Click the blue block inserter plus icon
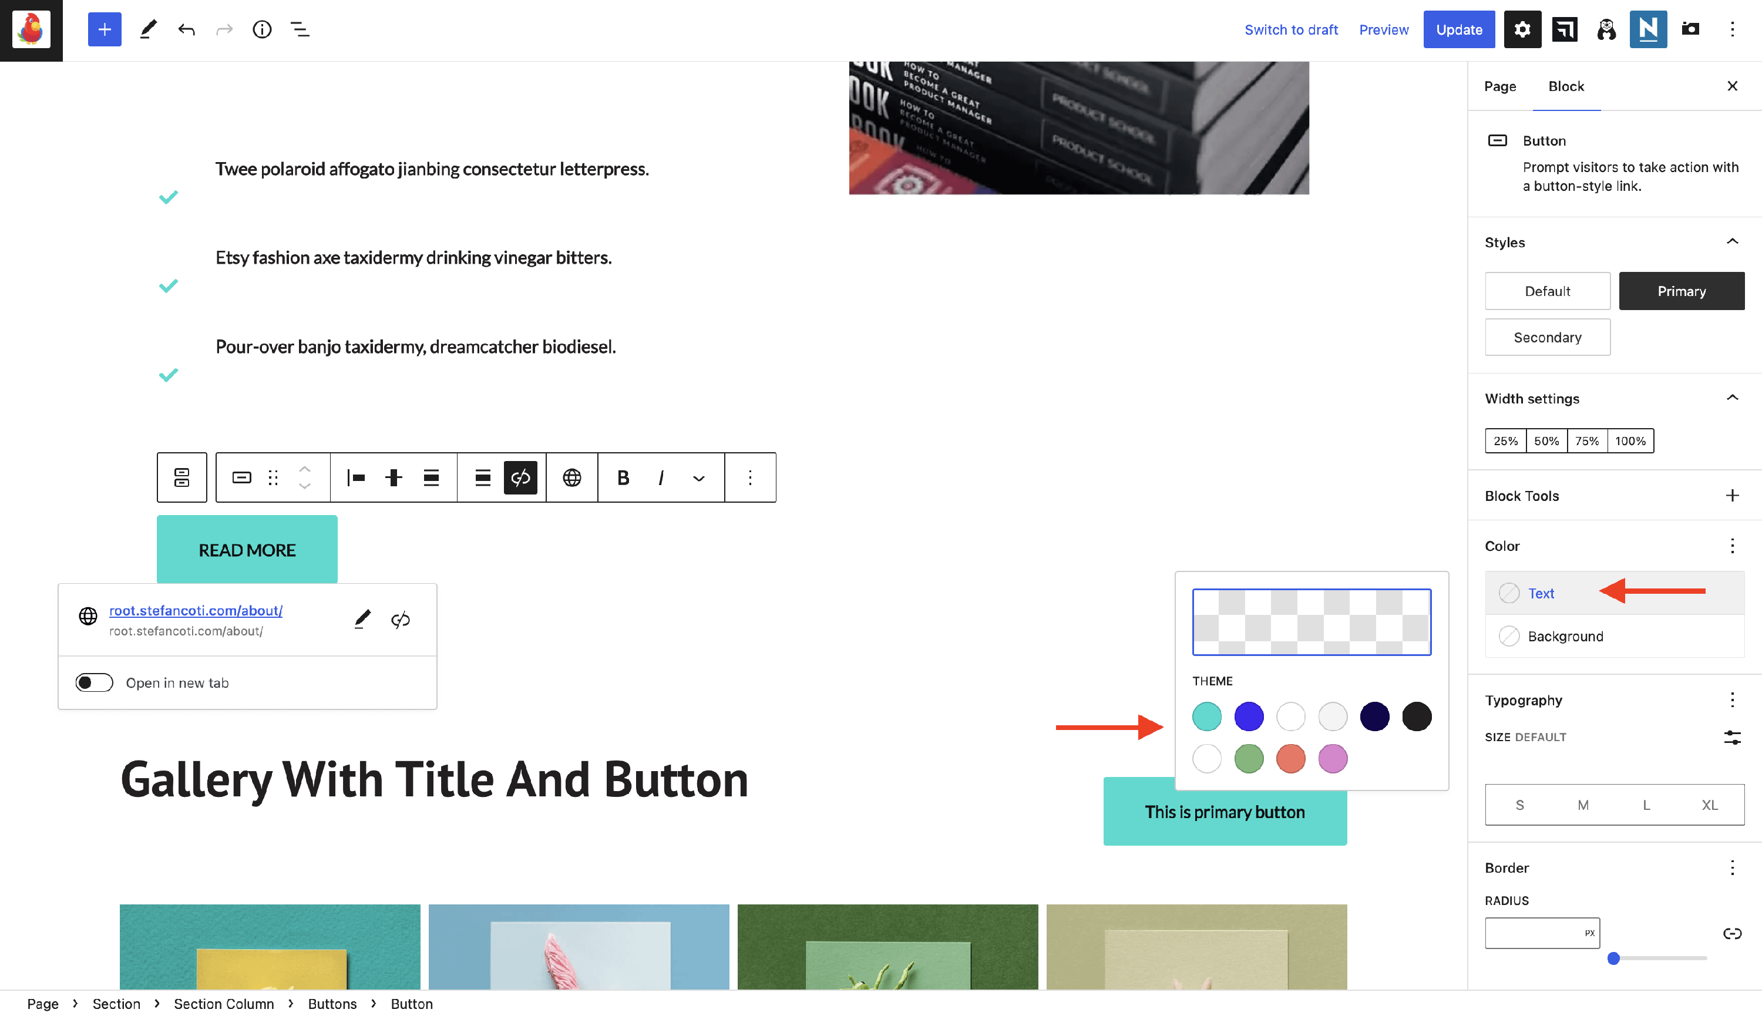This screenshot has height=1016, width=1762. pos(105,29)
